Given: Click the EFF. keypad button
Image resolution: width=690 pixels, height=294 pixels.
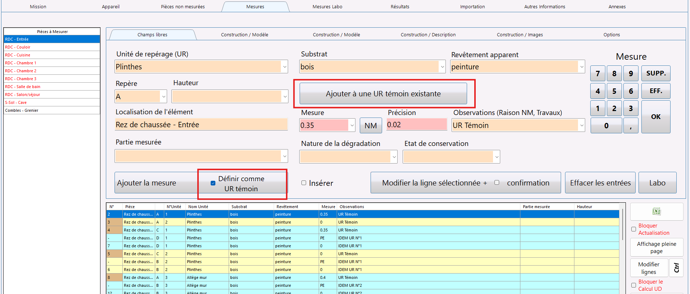Looking at the screenshot, I should [x=656, y=91].
